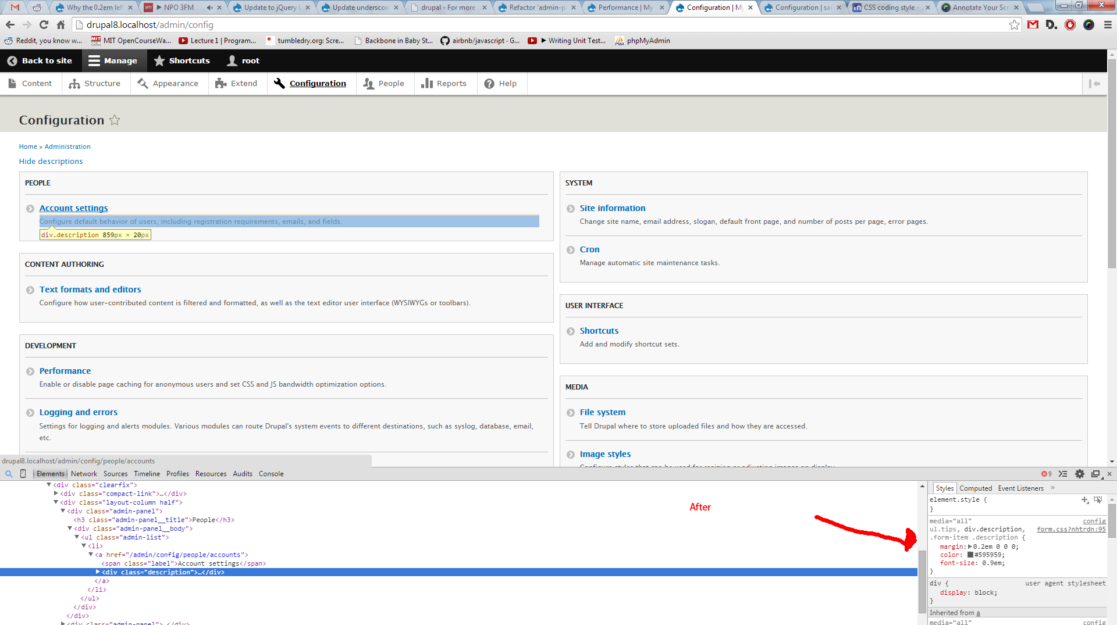This screenshot has width=1117, height=625.
Task: Open the Help question-mark icon in the toolbar
Action: coord(490,83)
